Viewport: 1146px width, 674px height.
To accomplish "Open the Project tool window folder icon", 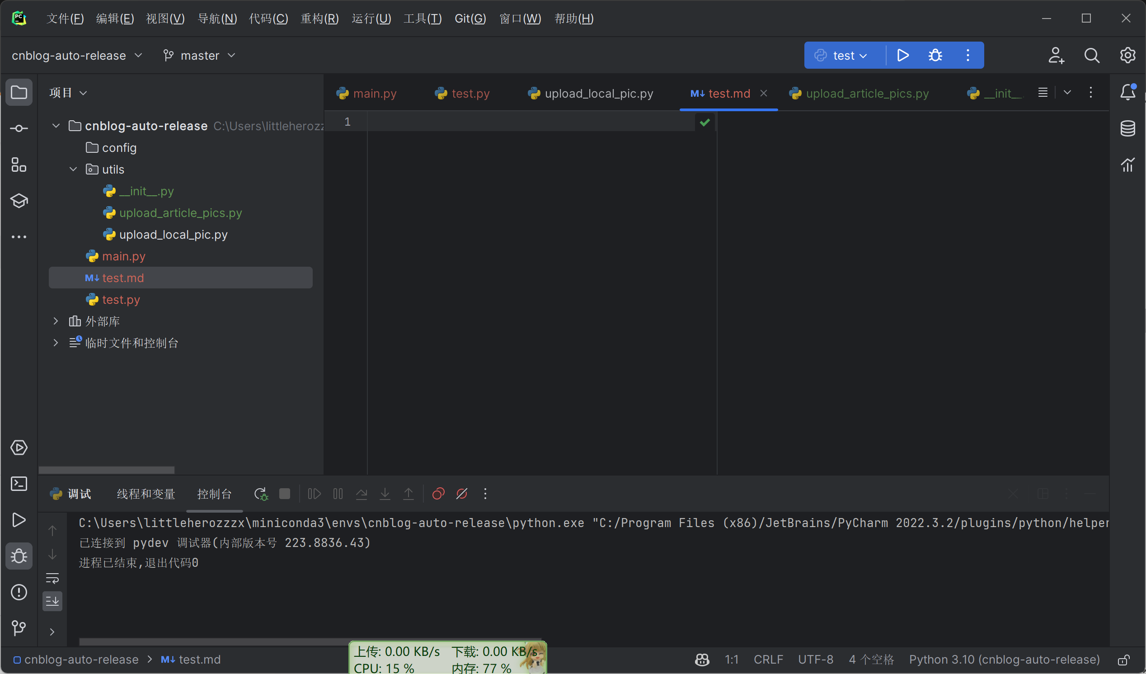I will pos(19,93).
